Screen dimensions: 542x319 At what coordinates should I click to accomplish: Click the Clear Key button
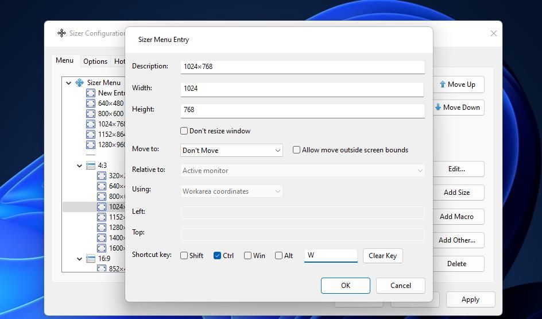tap(382, 256)
